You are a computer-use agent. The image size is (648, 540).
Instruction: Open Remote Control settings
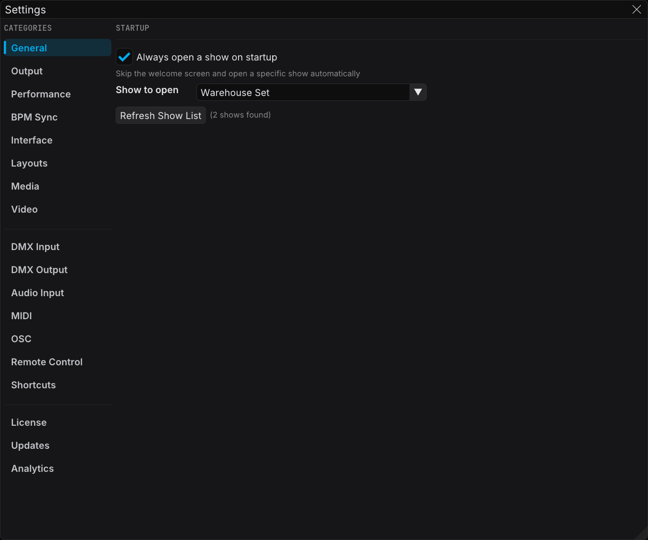tap(58, 362)
